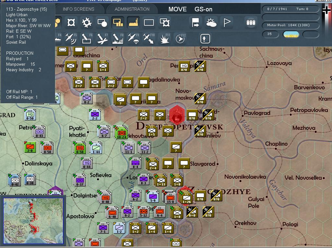Select the purple 9-2 infantry counter
Viewport: 332px width, 248px height.
(127, 212)
